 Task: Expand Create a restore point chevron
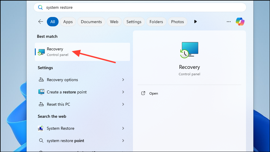click(x=123, y=92)
